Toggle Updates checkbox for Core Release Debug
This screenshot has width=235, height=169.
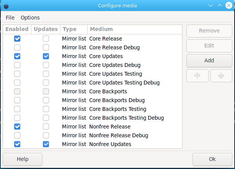click(x=46, y=47)
